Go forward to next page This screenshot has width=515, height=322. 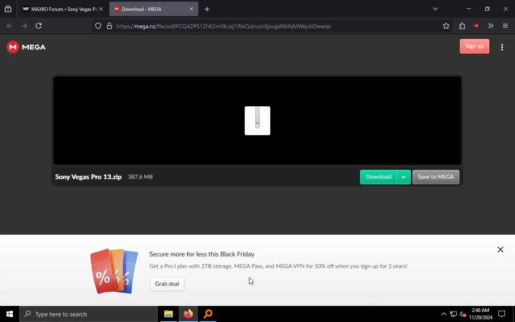[24, 26]
